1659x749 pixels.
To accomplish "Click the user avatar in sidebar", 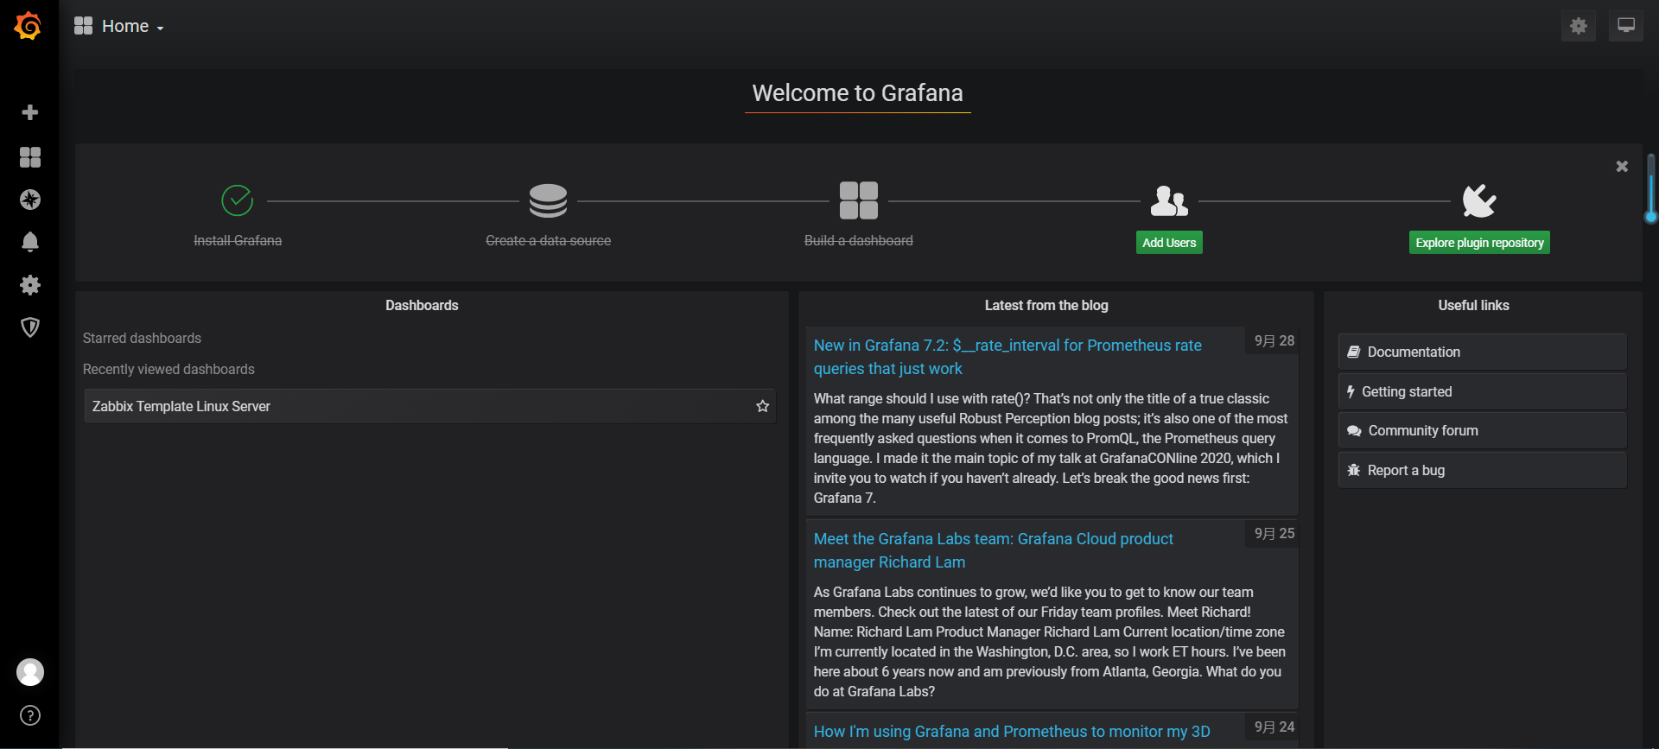I will click(x=30, y=672).
